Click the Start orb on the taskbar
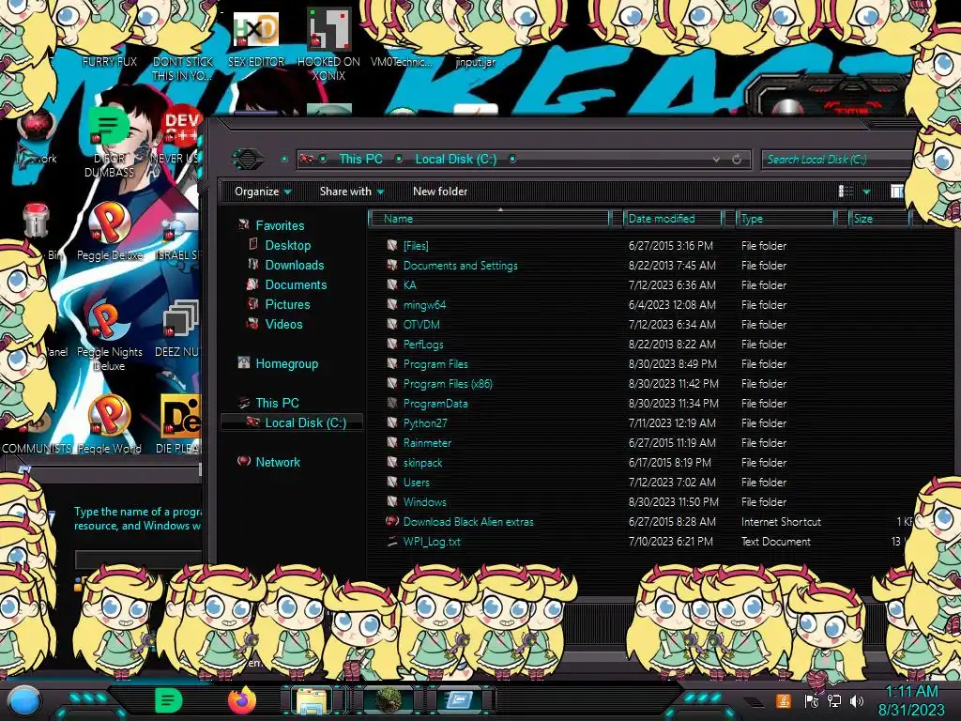Viewport: 961px width, 721px height. pos(24,701)
